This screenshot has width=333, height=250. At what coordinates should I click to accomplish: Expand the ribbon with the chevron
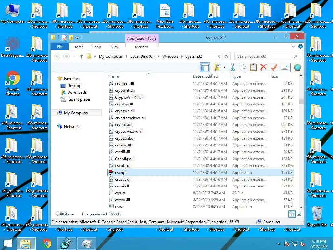click(x=293, y=46)
